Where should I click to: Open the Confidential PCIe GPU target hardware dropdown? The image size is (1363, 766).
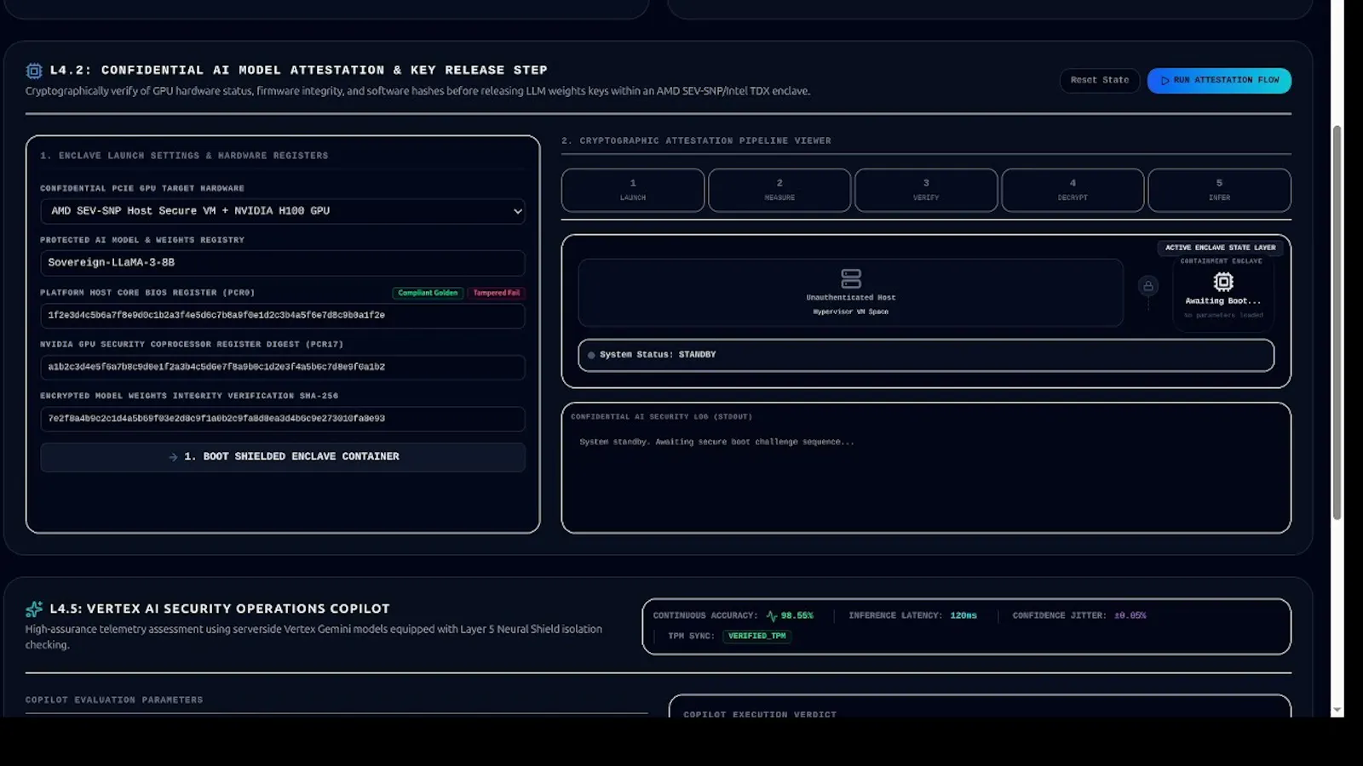(283, 211)
